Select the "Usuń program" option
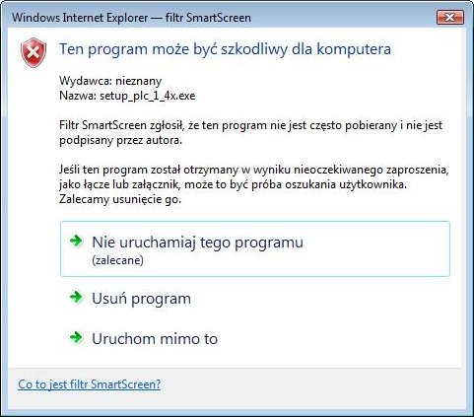The height and width of the screenshot is (417, 474). coord(141,299)
